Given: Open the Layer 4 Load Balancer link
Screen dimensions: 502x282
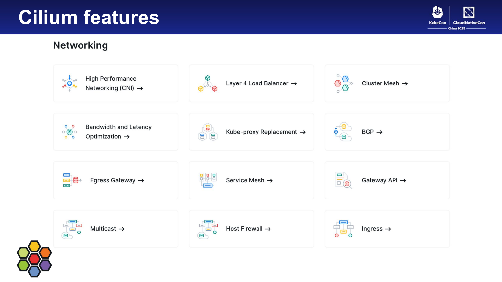Looking at the screenshot, I should [261, 83].
